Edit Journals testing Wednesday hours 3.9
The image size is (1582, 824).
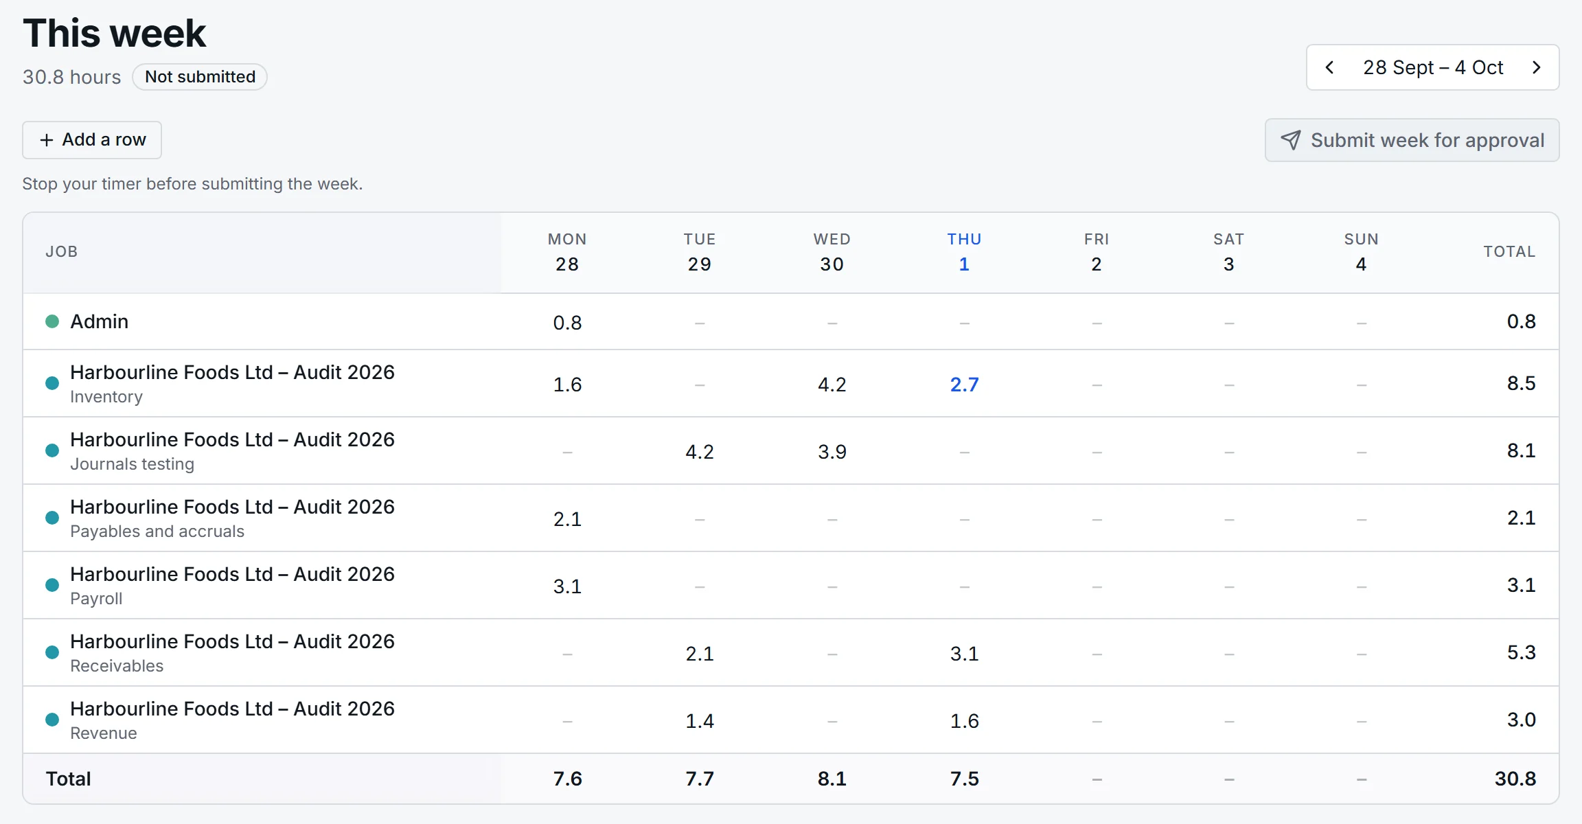click(x=832, y=451)
